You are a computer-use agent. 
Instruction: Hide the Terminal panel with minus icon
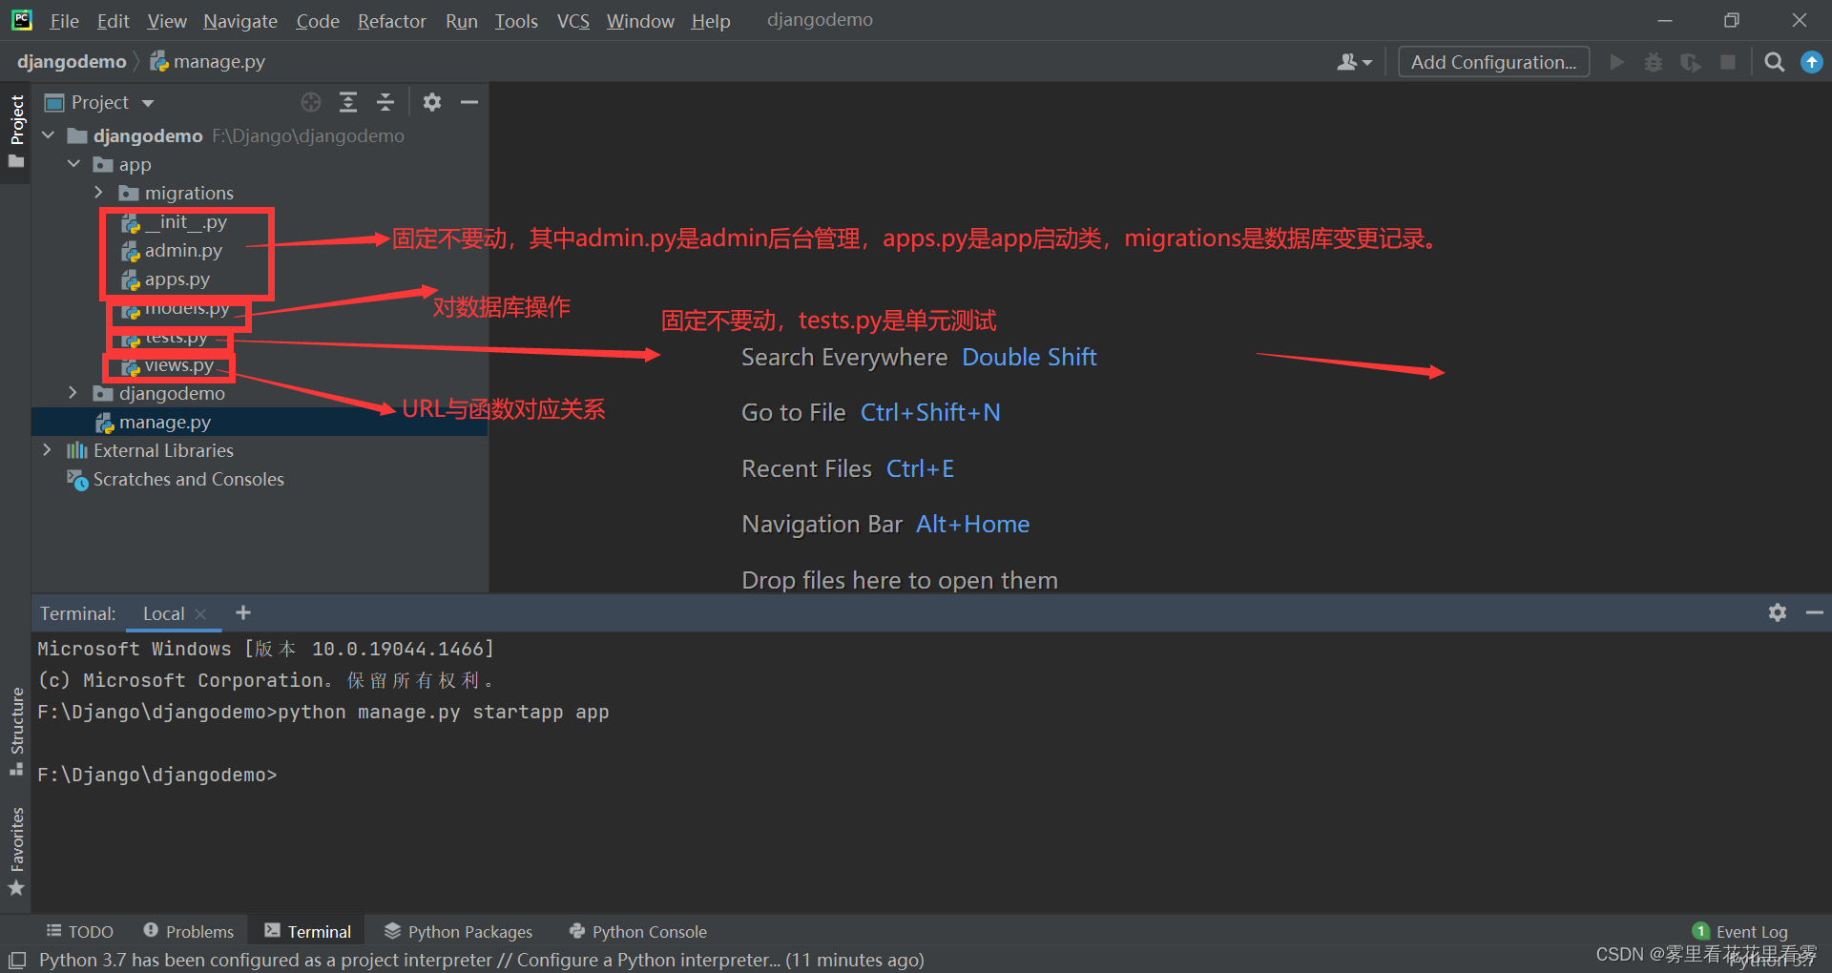[1815, 612]
